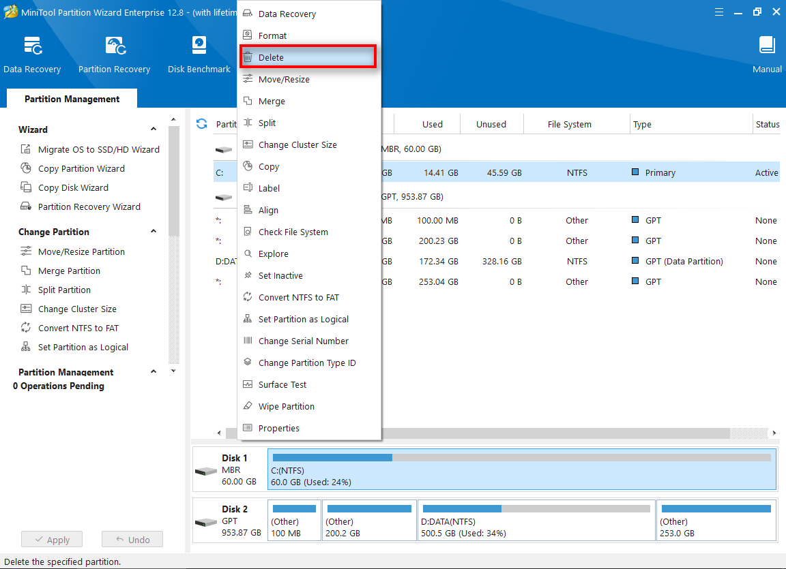Select the C:(NTFS) usage bar on Disk 1
The height and width of the screenshot is (569, 786).
click(x=521, y=469)
